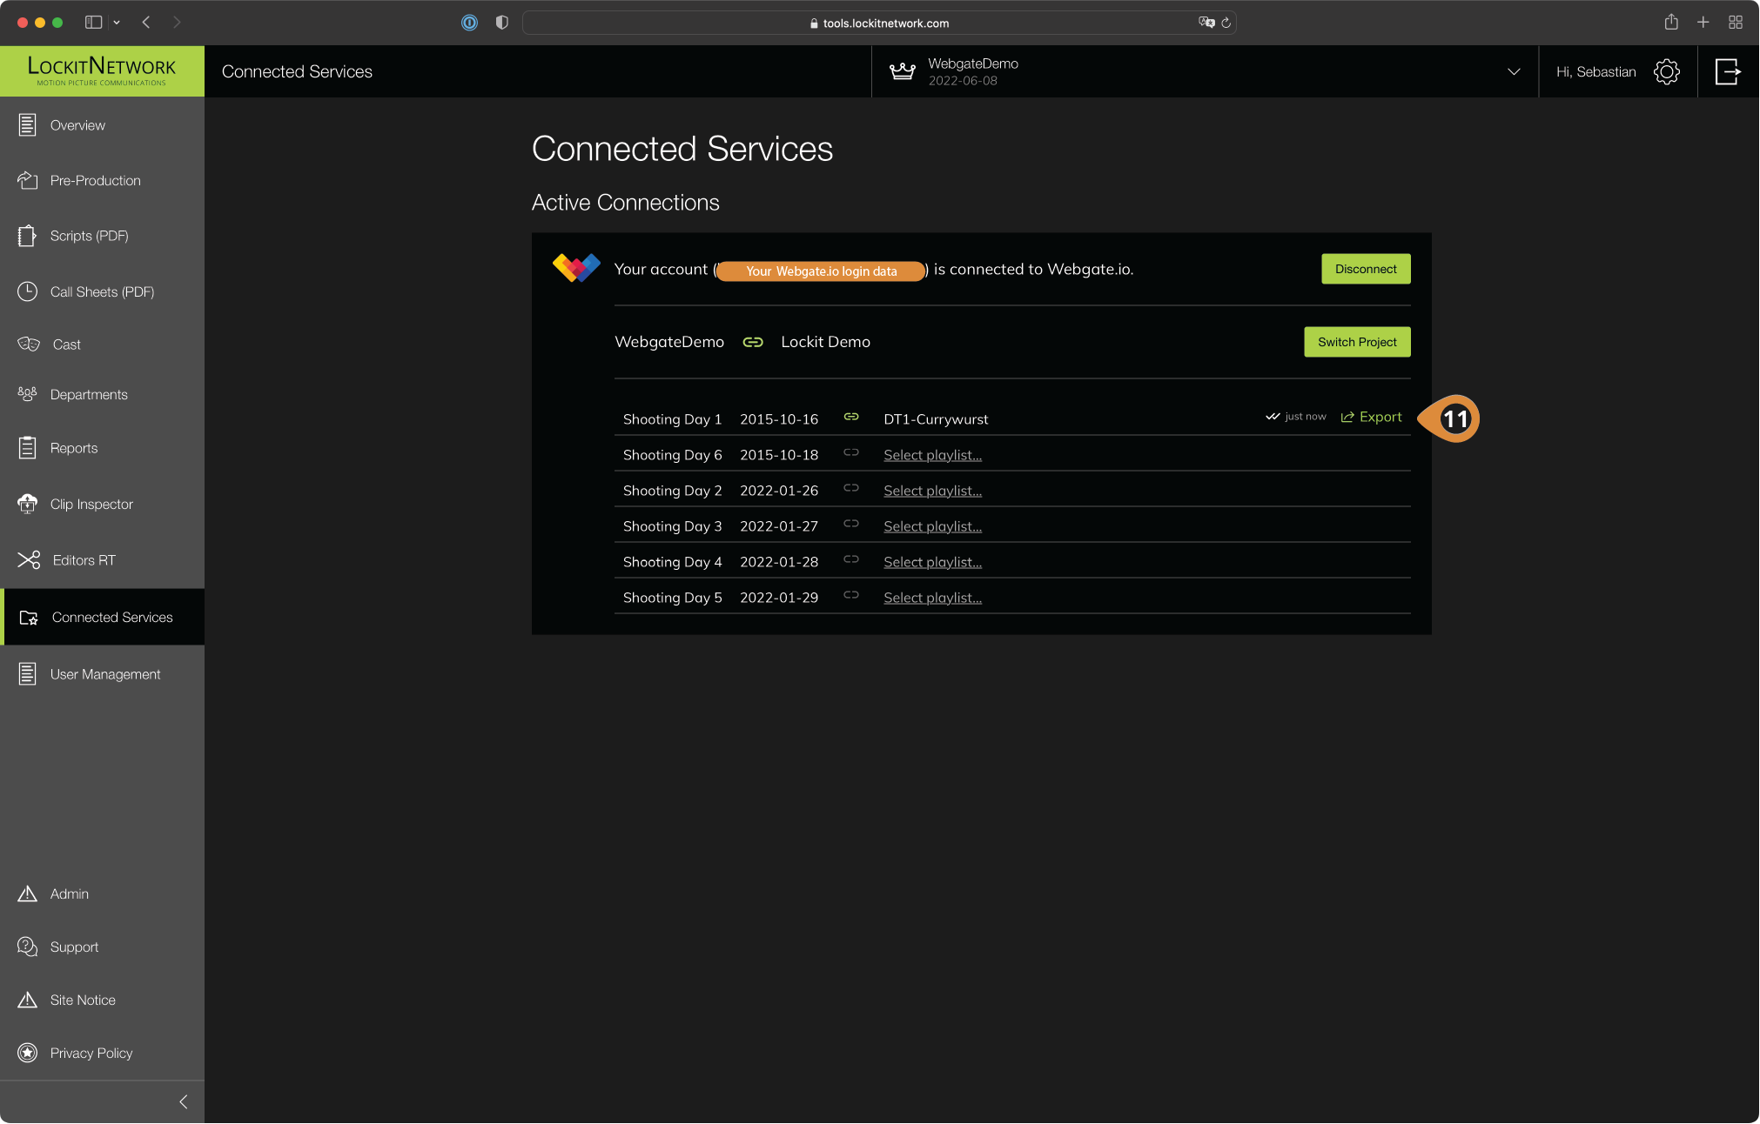This screenshot has height=1124, width=1760.
Task: Open Pre-Production icon in sidebar
Action: click(28, 180)
